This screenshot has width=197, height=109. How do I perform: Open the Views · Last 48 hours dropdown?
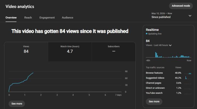159,45
